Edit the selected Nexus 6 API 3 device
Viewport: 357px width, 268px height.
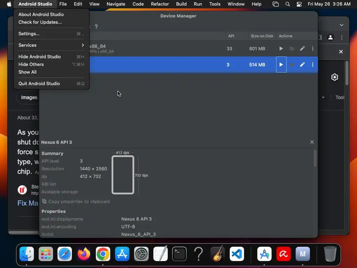coord(302,65)
